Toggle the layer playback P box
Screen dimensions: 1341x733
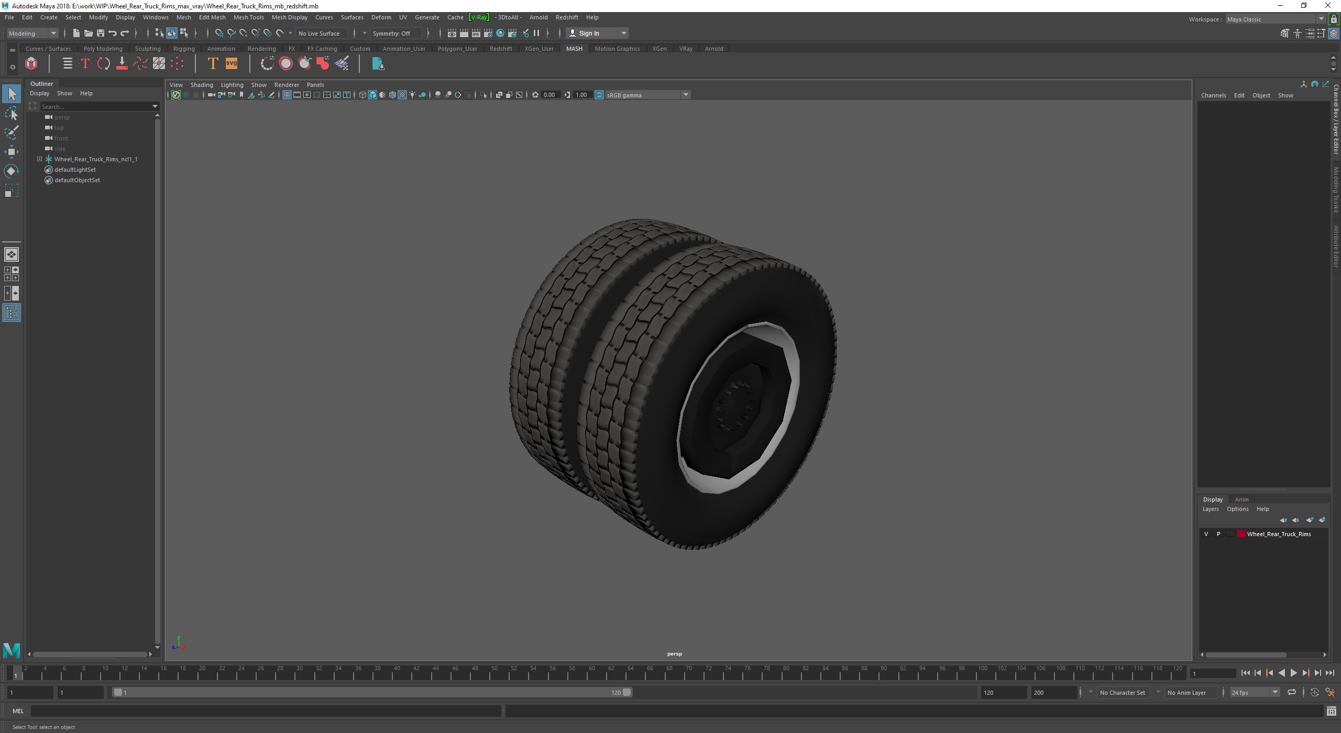[x=1218, y=534]
